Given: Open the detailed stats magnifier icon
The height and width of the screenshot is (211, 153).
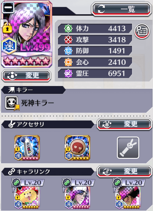Looking at the screenshot, I should click(142, 31).
